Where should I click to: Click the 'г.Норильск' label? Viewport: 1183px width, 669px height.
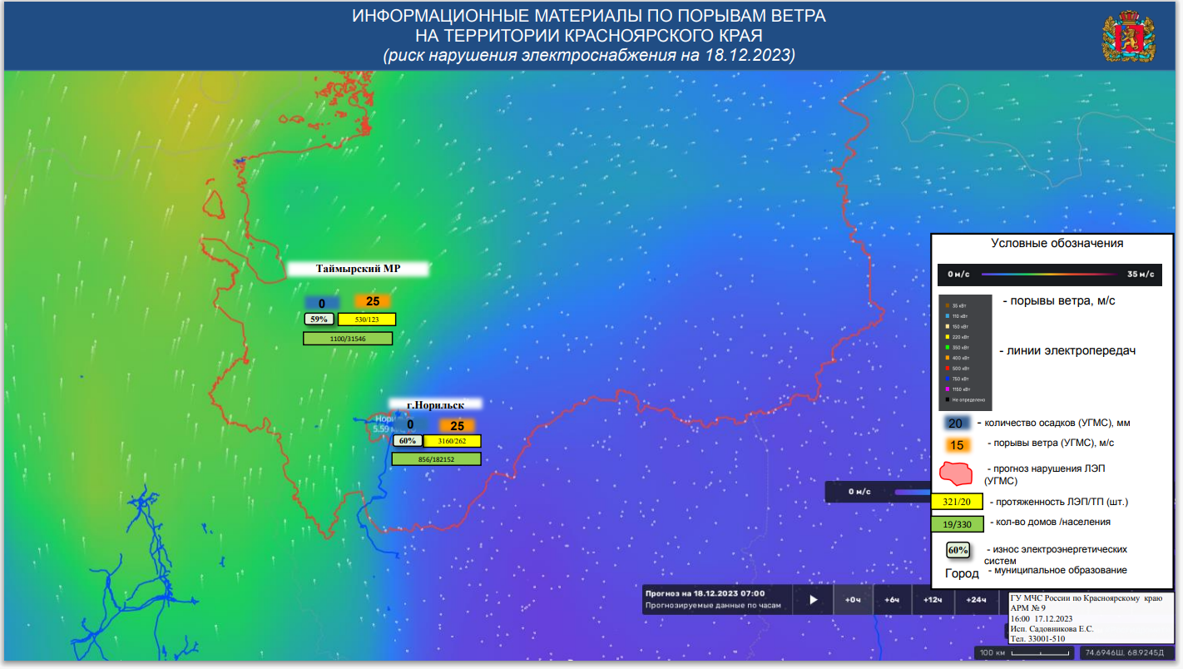(x=436, y=404)
